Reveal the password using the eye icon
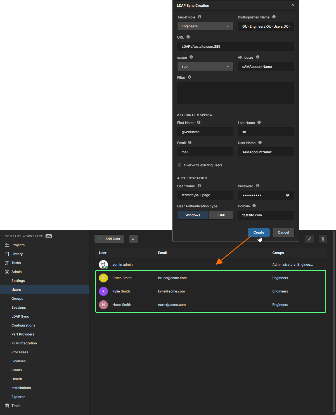The image size is (336, 415). [287, 195]
